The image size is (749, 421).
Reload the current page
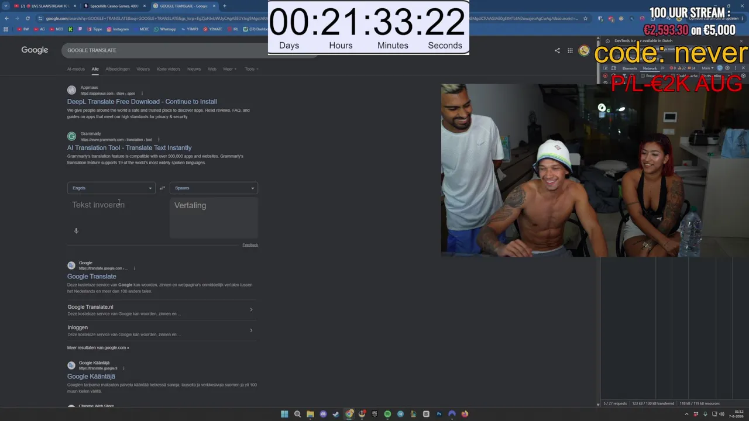tap(28, 18)
